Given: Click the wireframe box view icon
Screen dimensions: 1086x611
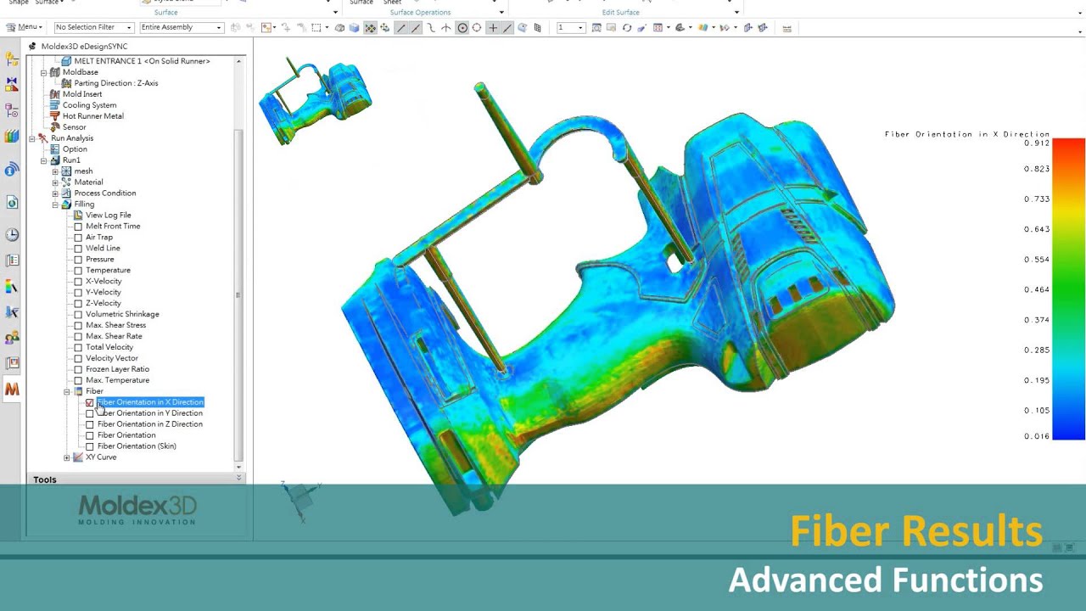Looking at the screenshot, I should pyautogui.click(x=339, y=28).
